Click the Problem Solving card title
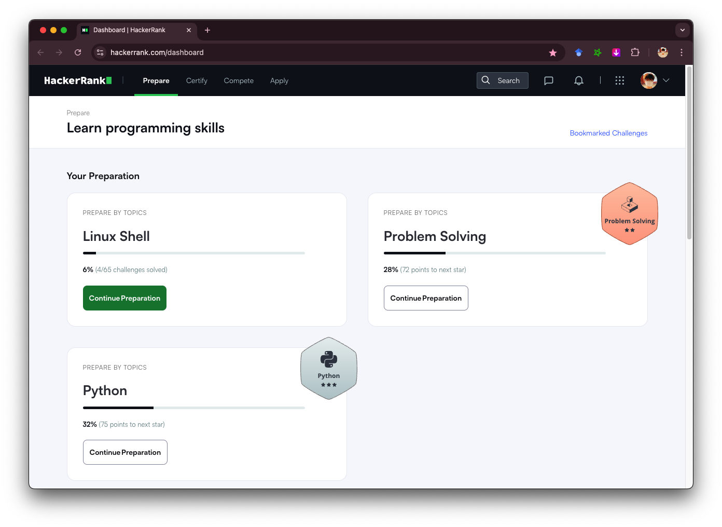 pos(435,236)
